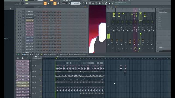Image resolution: width=175 pixels, height=98 pixels.
Task: Open the piano roll view icon
Action: pyautogui.click(x=87, y=4)
